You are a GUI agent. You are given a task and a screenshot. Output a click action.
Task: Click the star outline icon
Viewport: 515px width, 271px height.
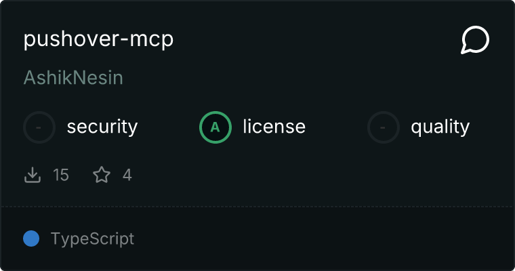pos(102,175)
